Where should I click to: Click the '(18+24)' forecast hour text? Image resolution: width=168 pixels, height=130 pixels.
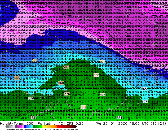(x=158, y=124)
